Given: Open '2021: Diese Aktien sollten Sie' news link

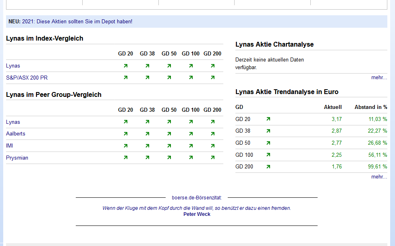Looking at the screenshot, I should pos(77,21).
